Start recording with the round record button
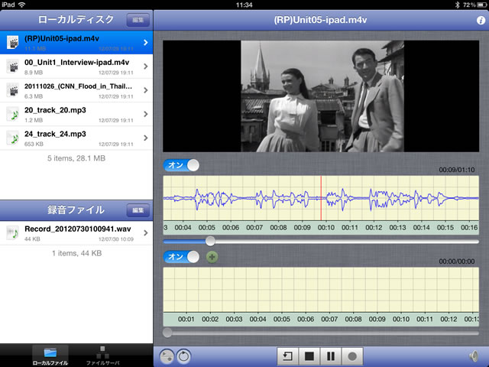Image resolution: width=489 pixels, height=367 pixels. pos(352,356)
